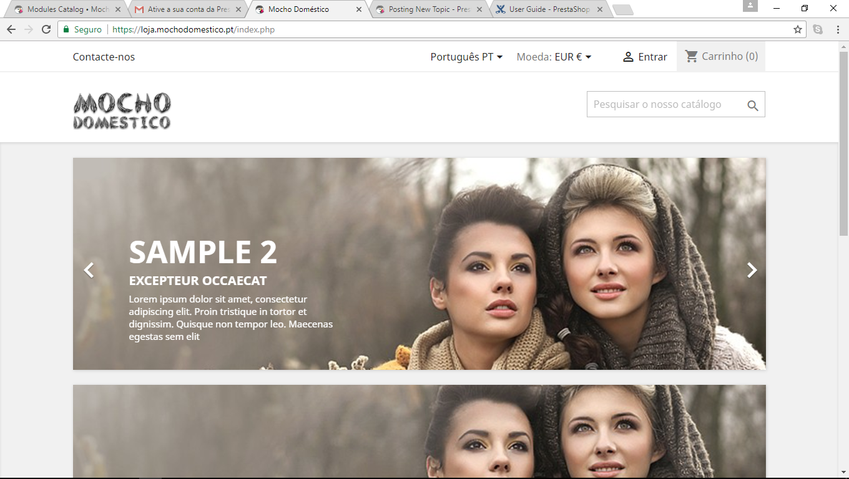Screen dimensions: 849x479
Task: Click the vertical page scrollbar thumb
Action: tap(843, 143)
